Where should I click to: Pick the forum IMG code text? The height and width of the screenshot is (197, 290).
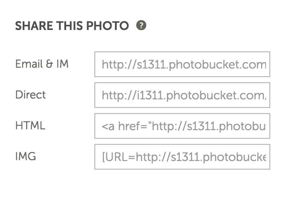184,157
